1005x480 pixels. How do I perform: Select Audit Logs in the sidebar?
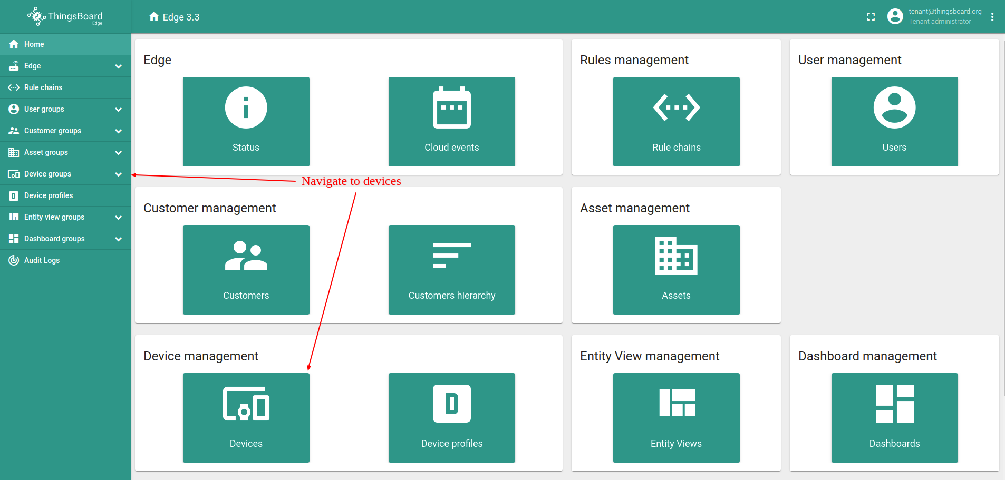(42, 260)
